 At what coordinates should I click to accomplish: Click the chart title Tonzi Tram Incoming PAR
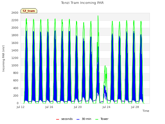(82, 3)
